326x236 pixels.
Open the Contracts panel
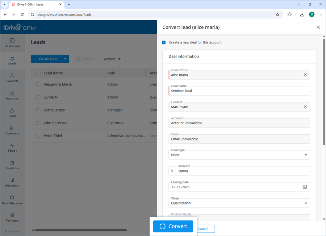click(x=12, y=130)
